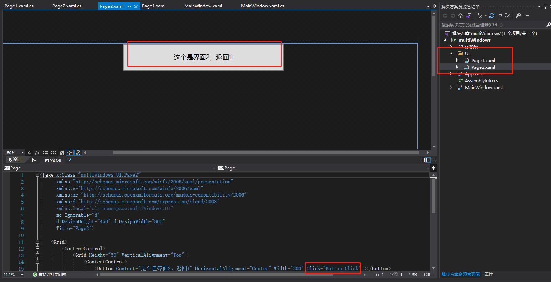This screenshot has height=282, width=551.
Task: Click the swap design and XAML panes icon
Action: 34,160
